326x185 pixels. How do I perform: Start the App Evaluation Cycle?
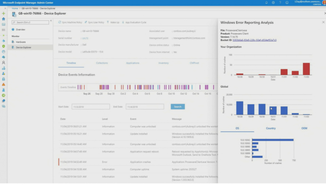point(134,22)
